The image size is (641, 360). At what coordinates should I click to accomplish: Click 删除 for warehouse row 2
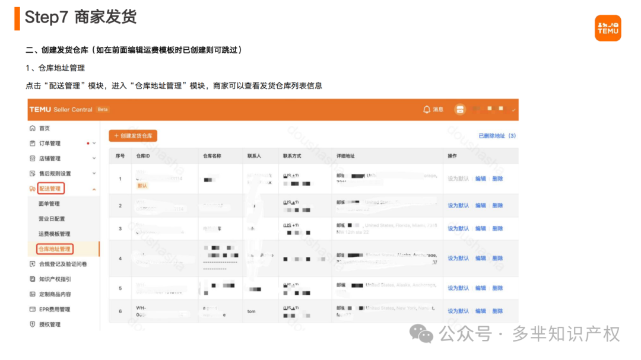point(497,206)
